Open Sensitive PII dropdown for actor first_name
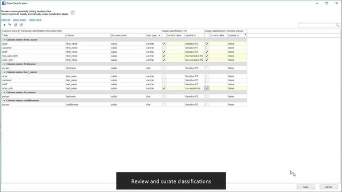342x192 pixels. (x=194, y=44)
